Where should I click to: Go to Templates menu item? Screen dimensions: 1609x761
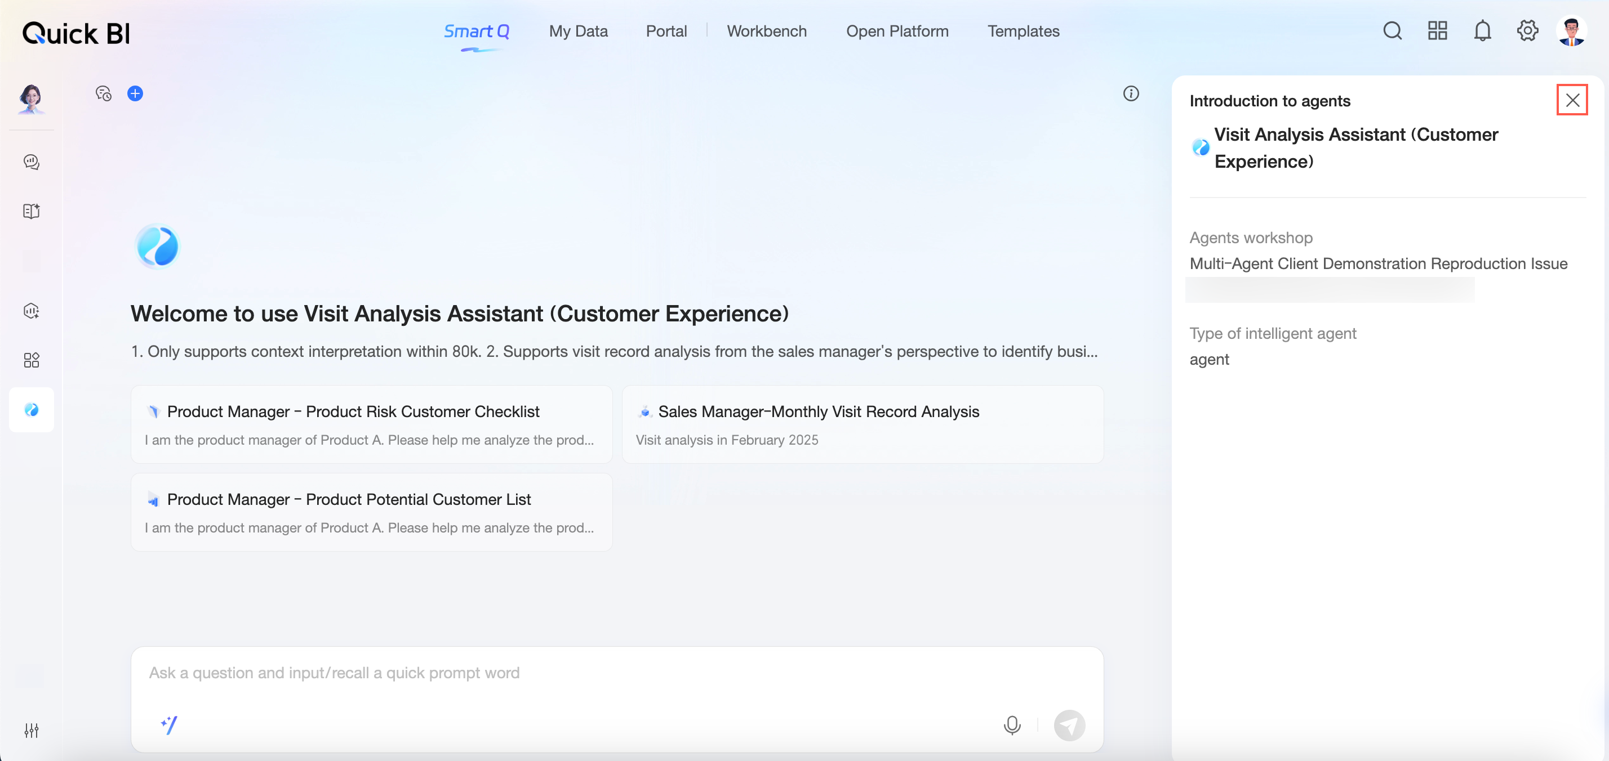point(1023,31)
